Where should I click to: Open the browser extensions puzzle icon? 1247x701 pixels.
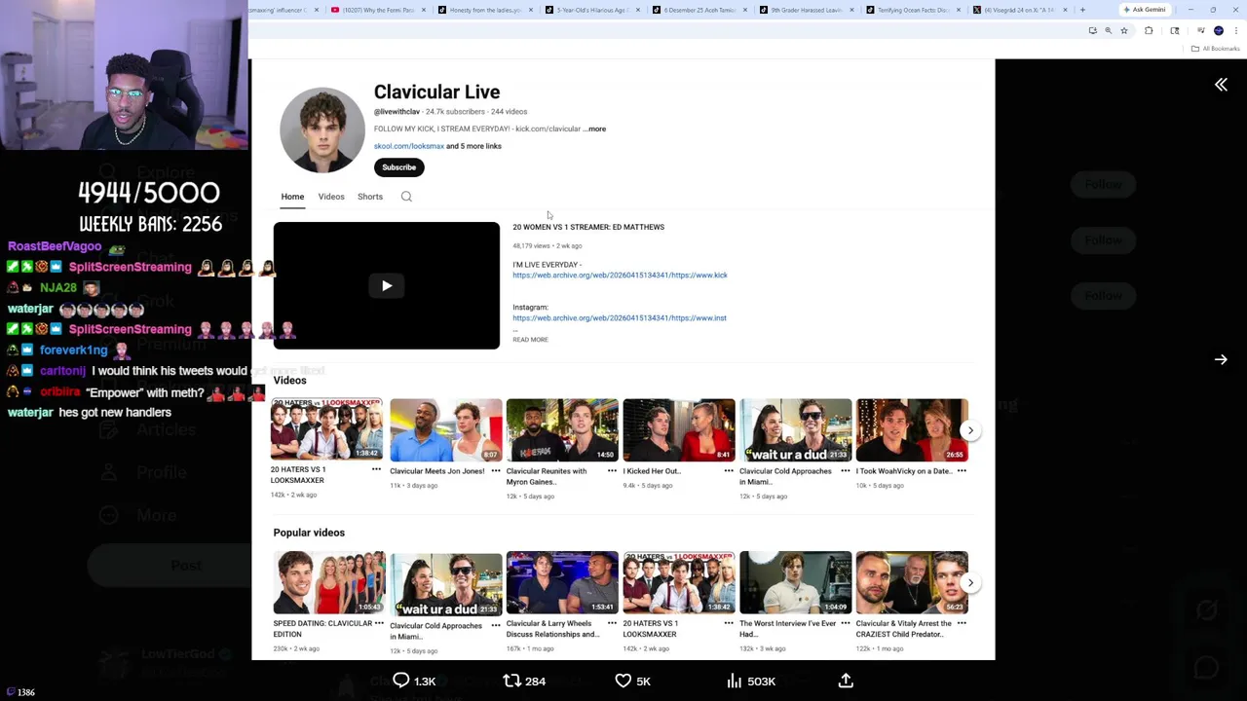[1149, 31]
